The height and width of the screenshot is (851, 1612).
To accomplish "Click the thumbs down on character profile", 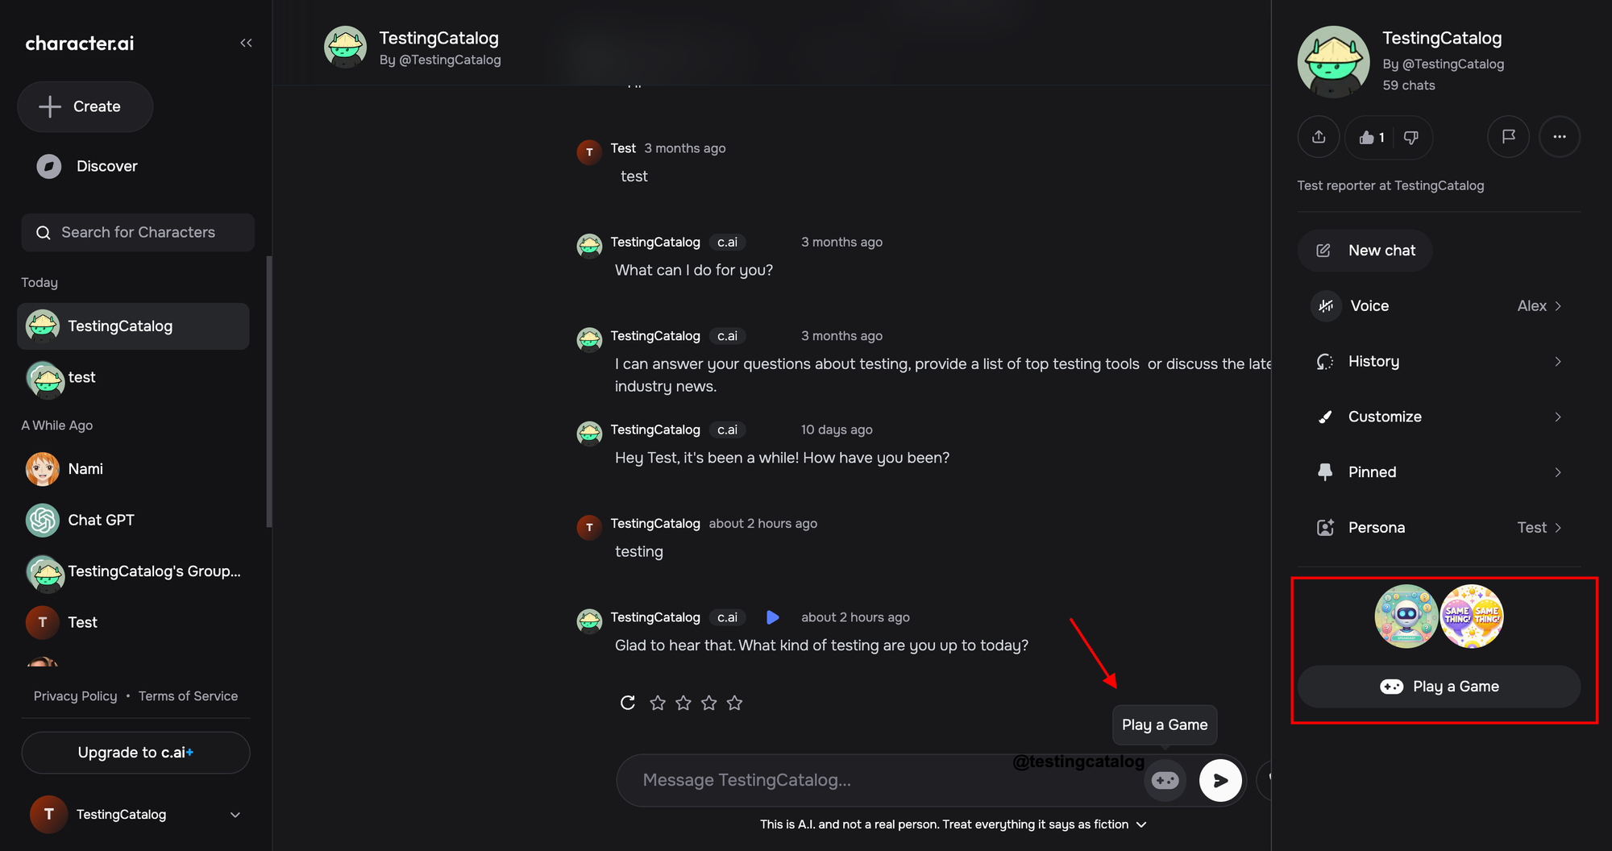I will click(x=1410, y=137).
